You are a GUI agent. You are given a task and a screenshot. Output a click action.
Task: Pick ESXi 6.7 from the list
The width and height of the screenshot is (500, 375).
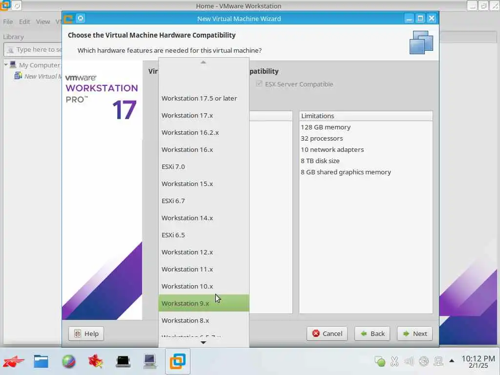(204, 201)
